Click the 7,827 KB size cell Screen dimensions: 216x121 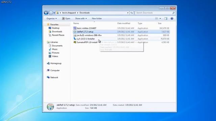(165, 32)
